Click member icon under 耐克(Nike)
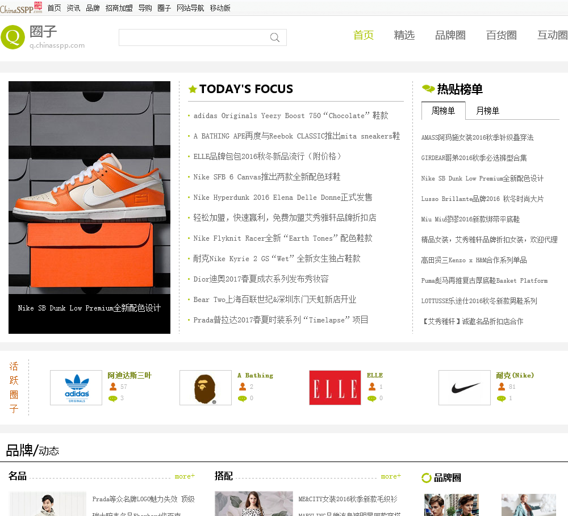568x516 pixels. 502,387
